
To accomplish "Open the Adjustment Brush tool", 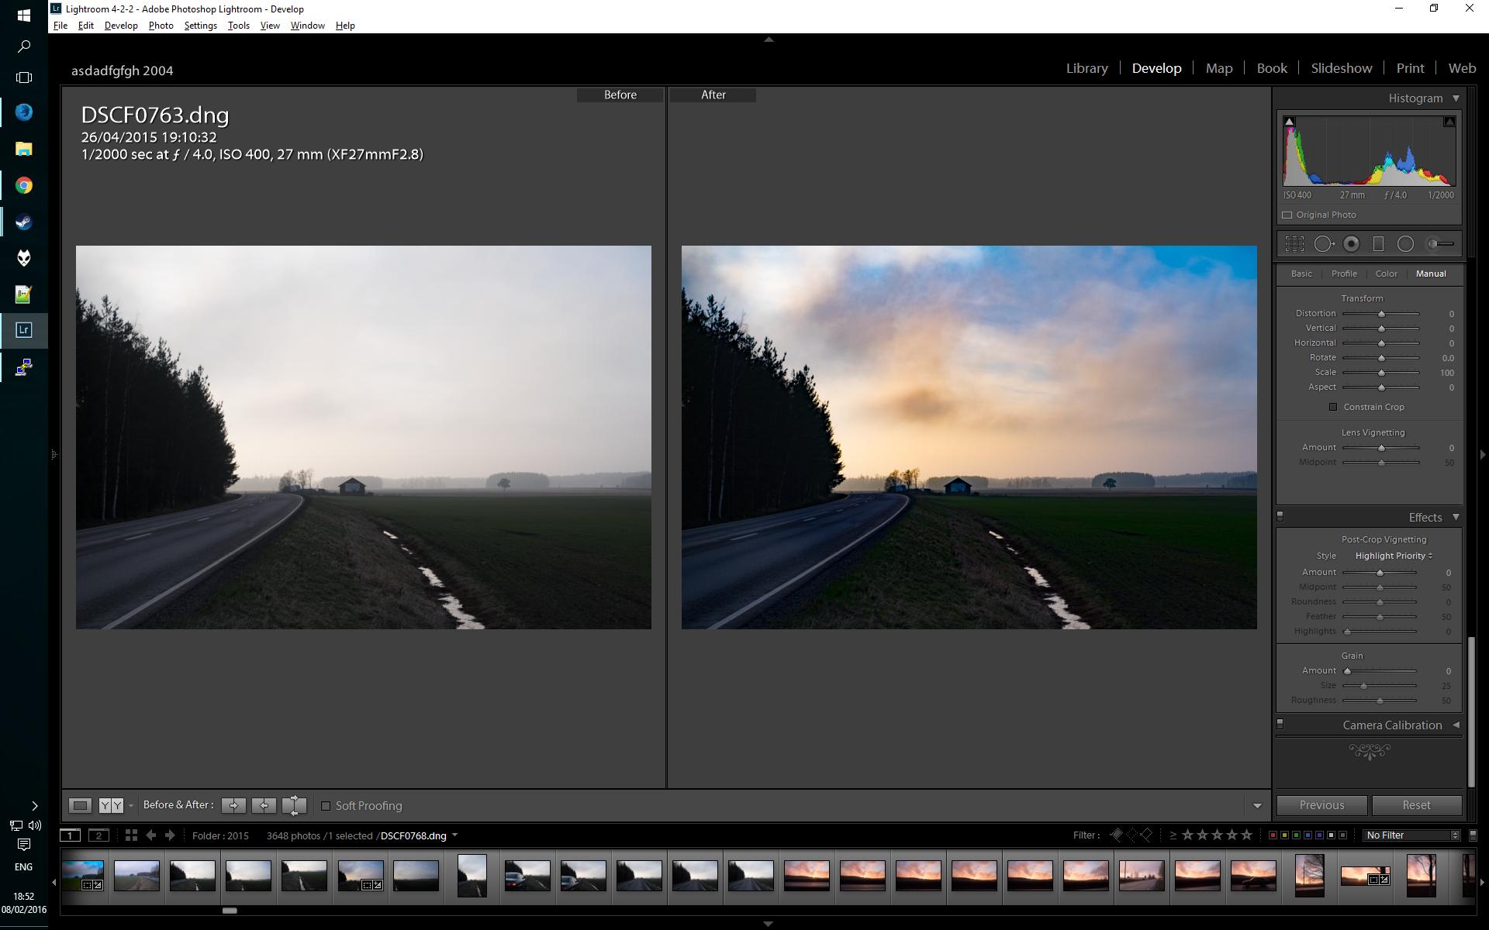I will [1441, 244].
